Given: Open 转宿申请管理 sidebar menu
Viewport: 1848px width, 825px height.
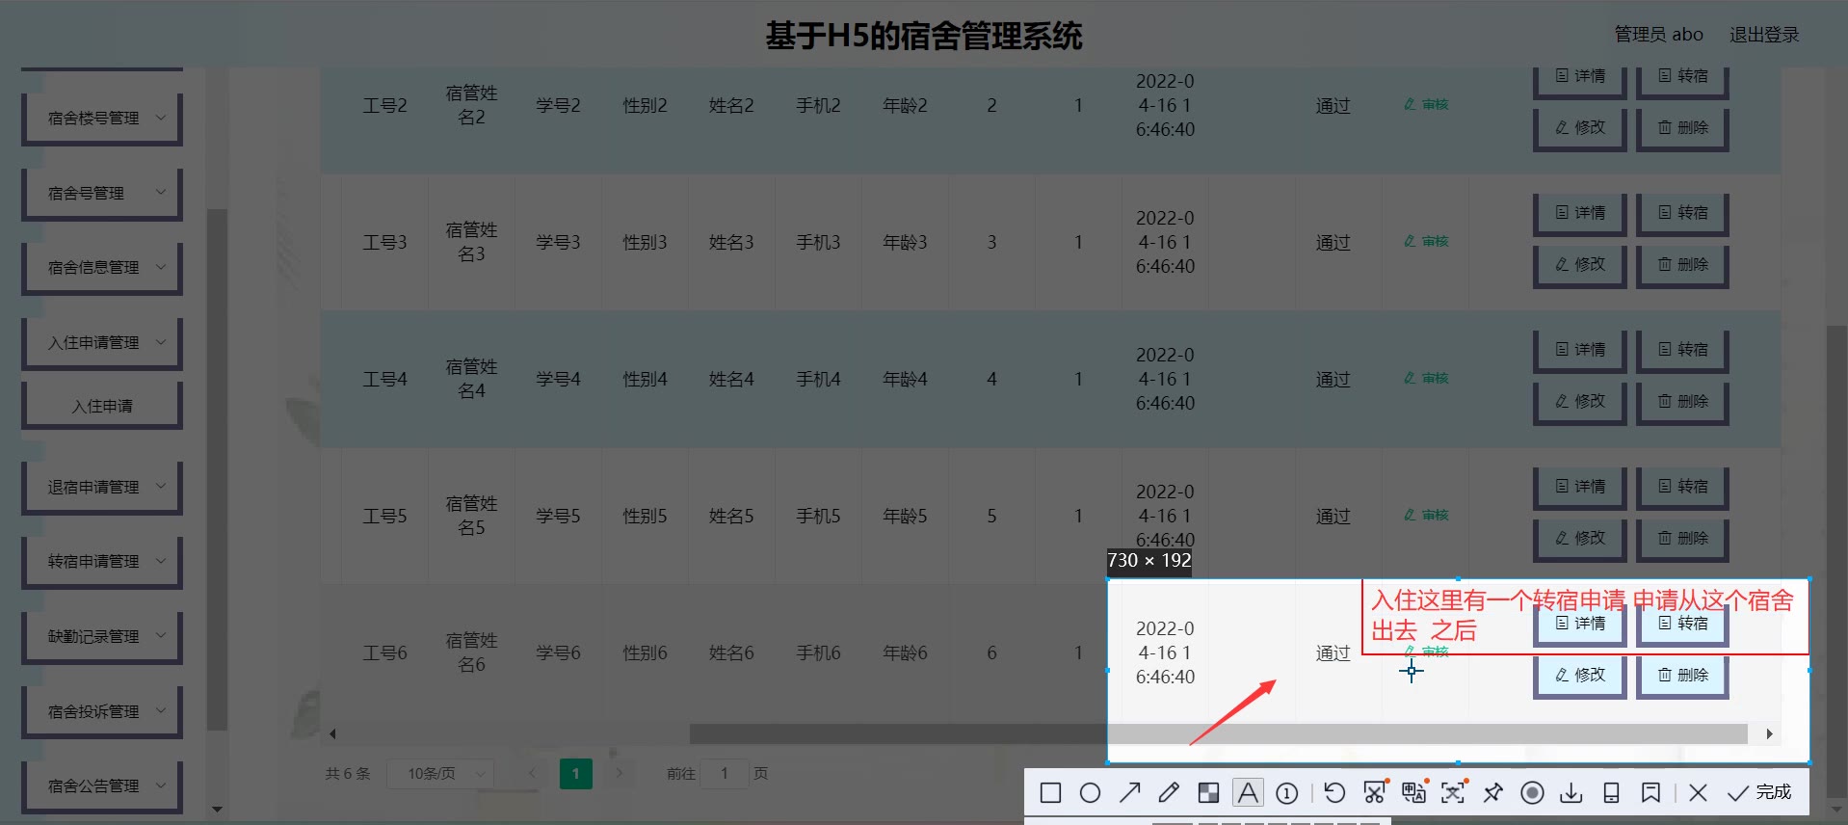Looking at the screenshot, I should (x=102, y=561).
